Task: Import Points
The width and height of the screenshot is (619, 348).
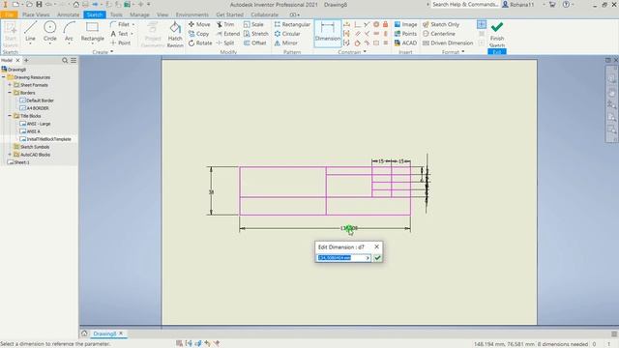Action: (405, 34)
